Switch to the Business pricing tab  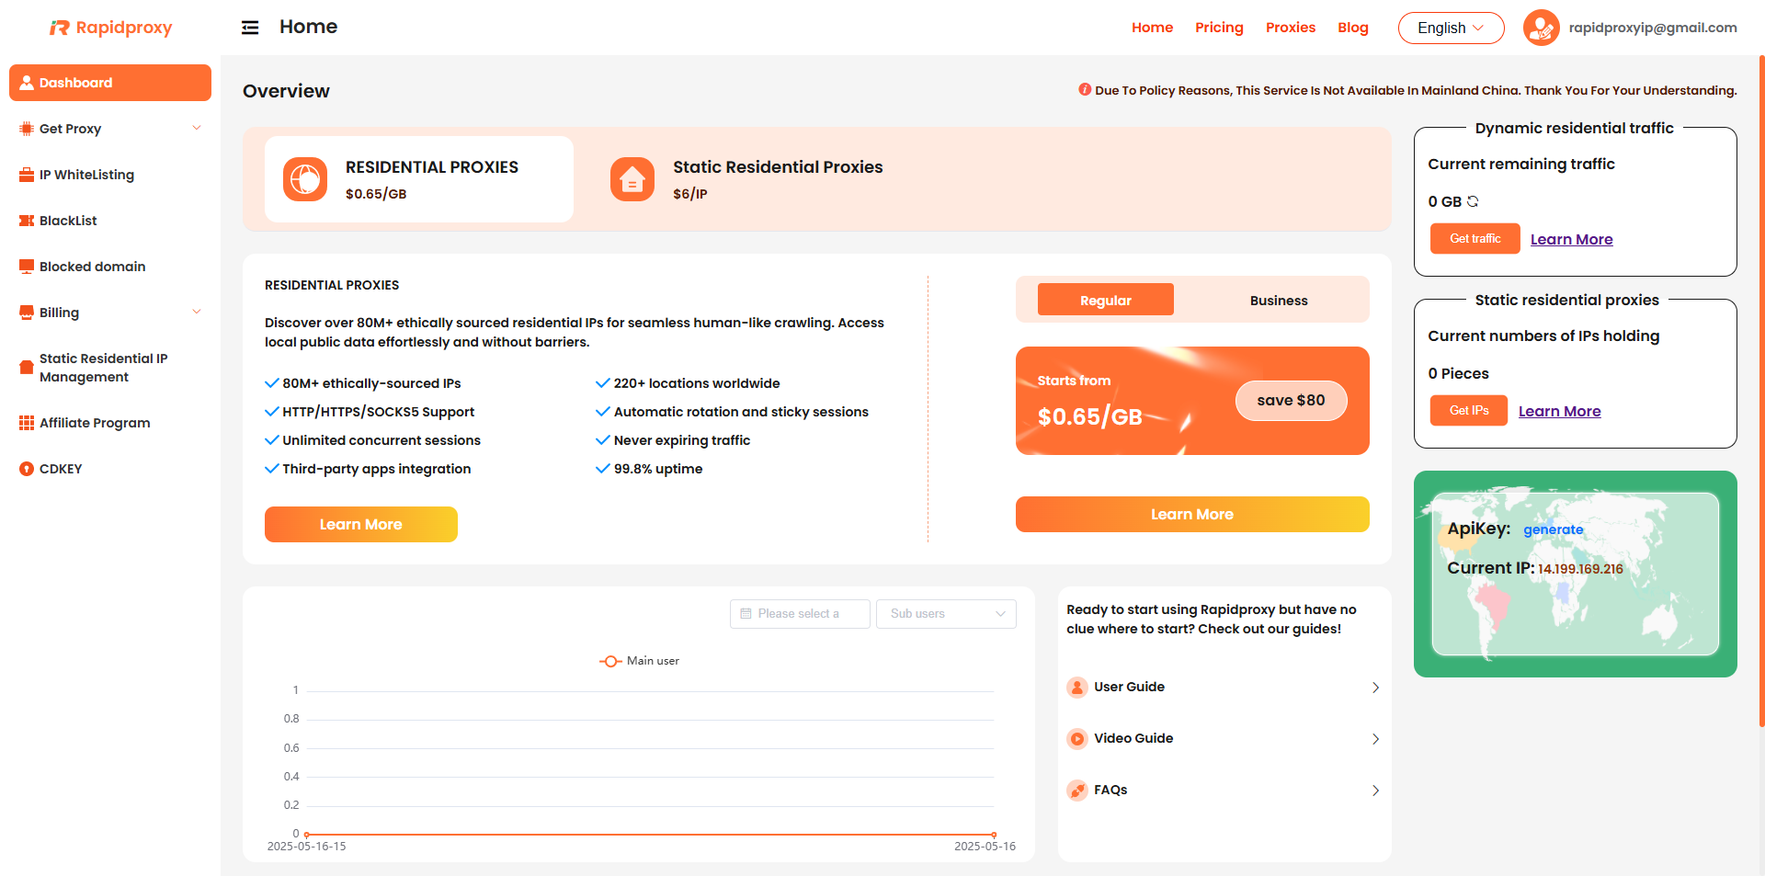[x=1279, y=301]
